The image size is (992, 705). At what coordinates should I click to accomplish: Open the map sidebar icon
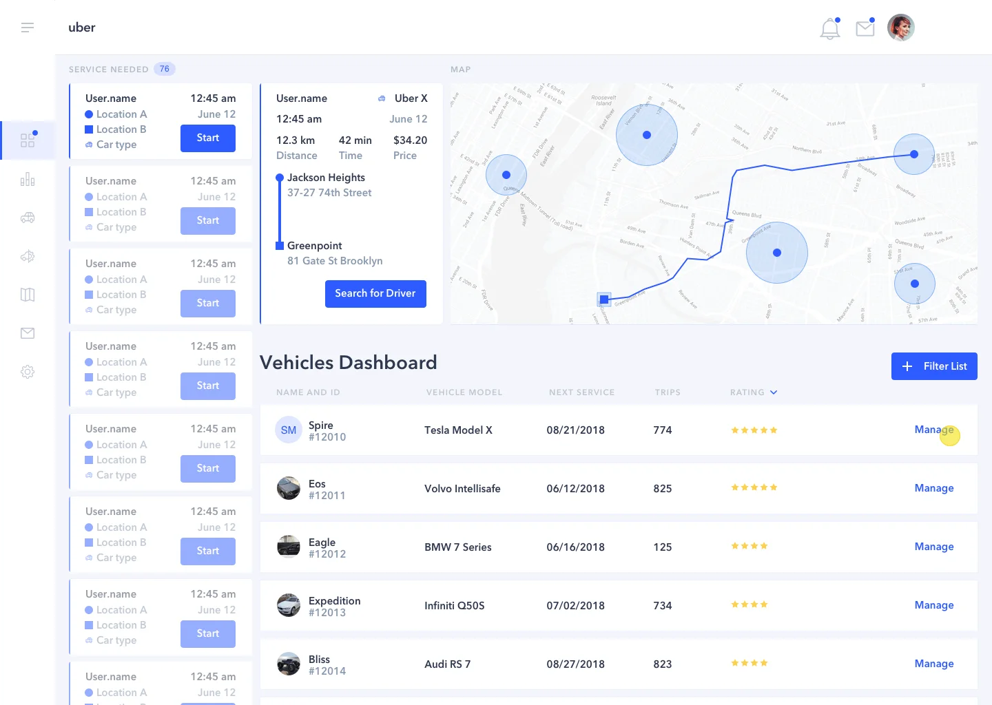coord(28,295)
